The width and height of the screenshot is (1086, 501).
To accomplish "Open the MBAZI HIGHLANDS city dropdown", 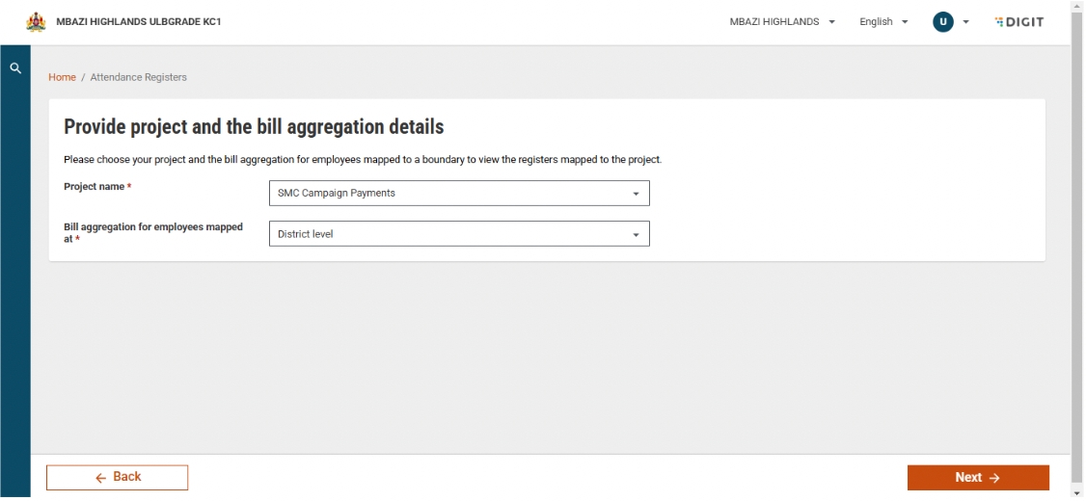I will pos(781,22).
